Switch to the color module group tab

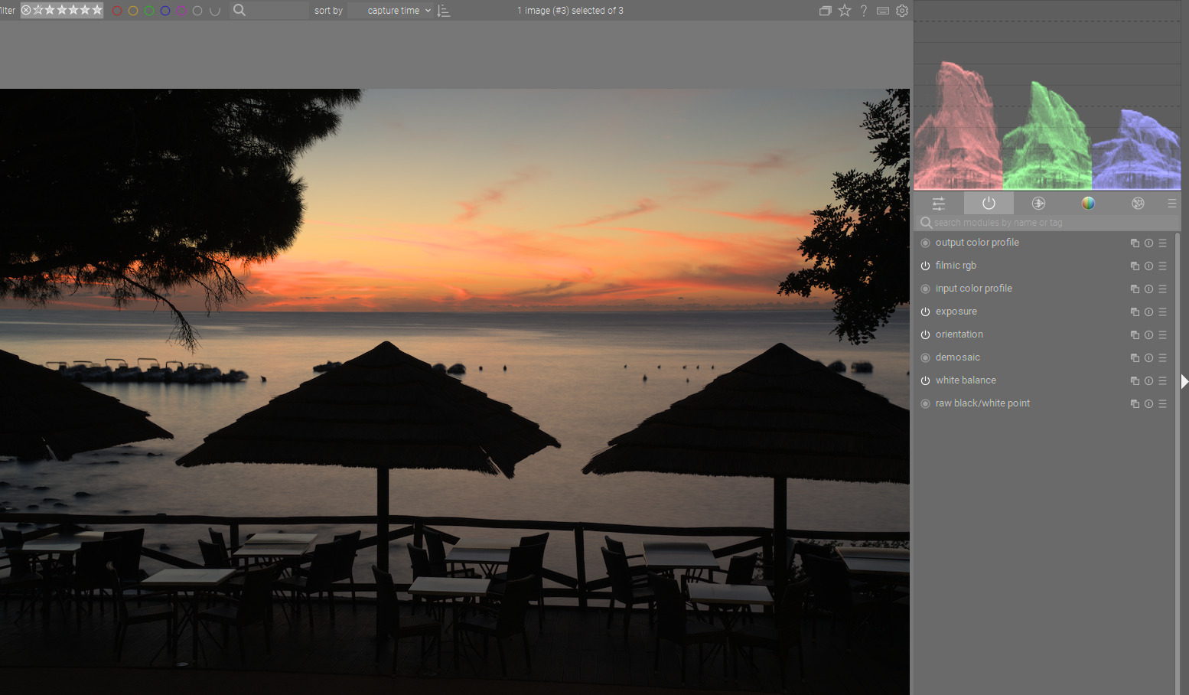1088,204
